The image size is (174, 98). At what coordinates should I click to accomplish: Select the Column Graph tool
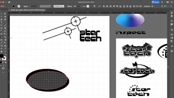pos(5,46)
